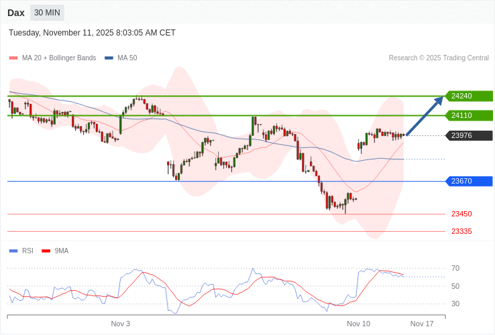Click the MA 20 + Bollinger Bands legend swatch
The height and width of the screenshot is (335, 495).
pos(13,58)
